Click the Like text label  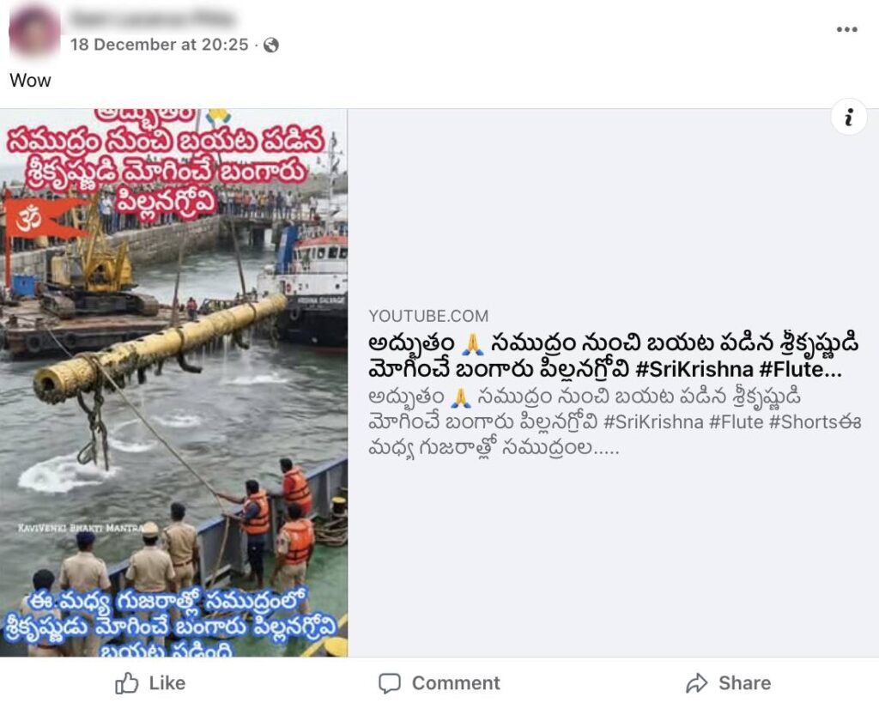point(167,683)
